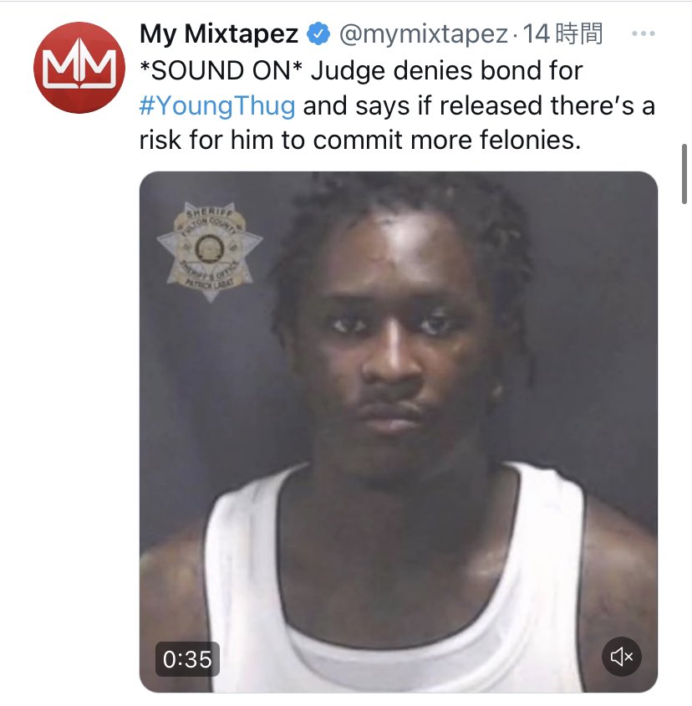692x706 pixels.
Task: Open the 14時間 timestamp link
Action: tap(562, 34)
